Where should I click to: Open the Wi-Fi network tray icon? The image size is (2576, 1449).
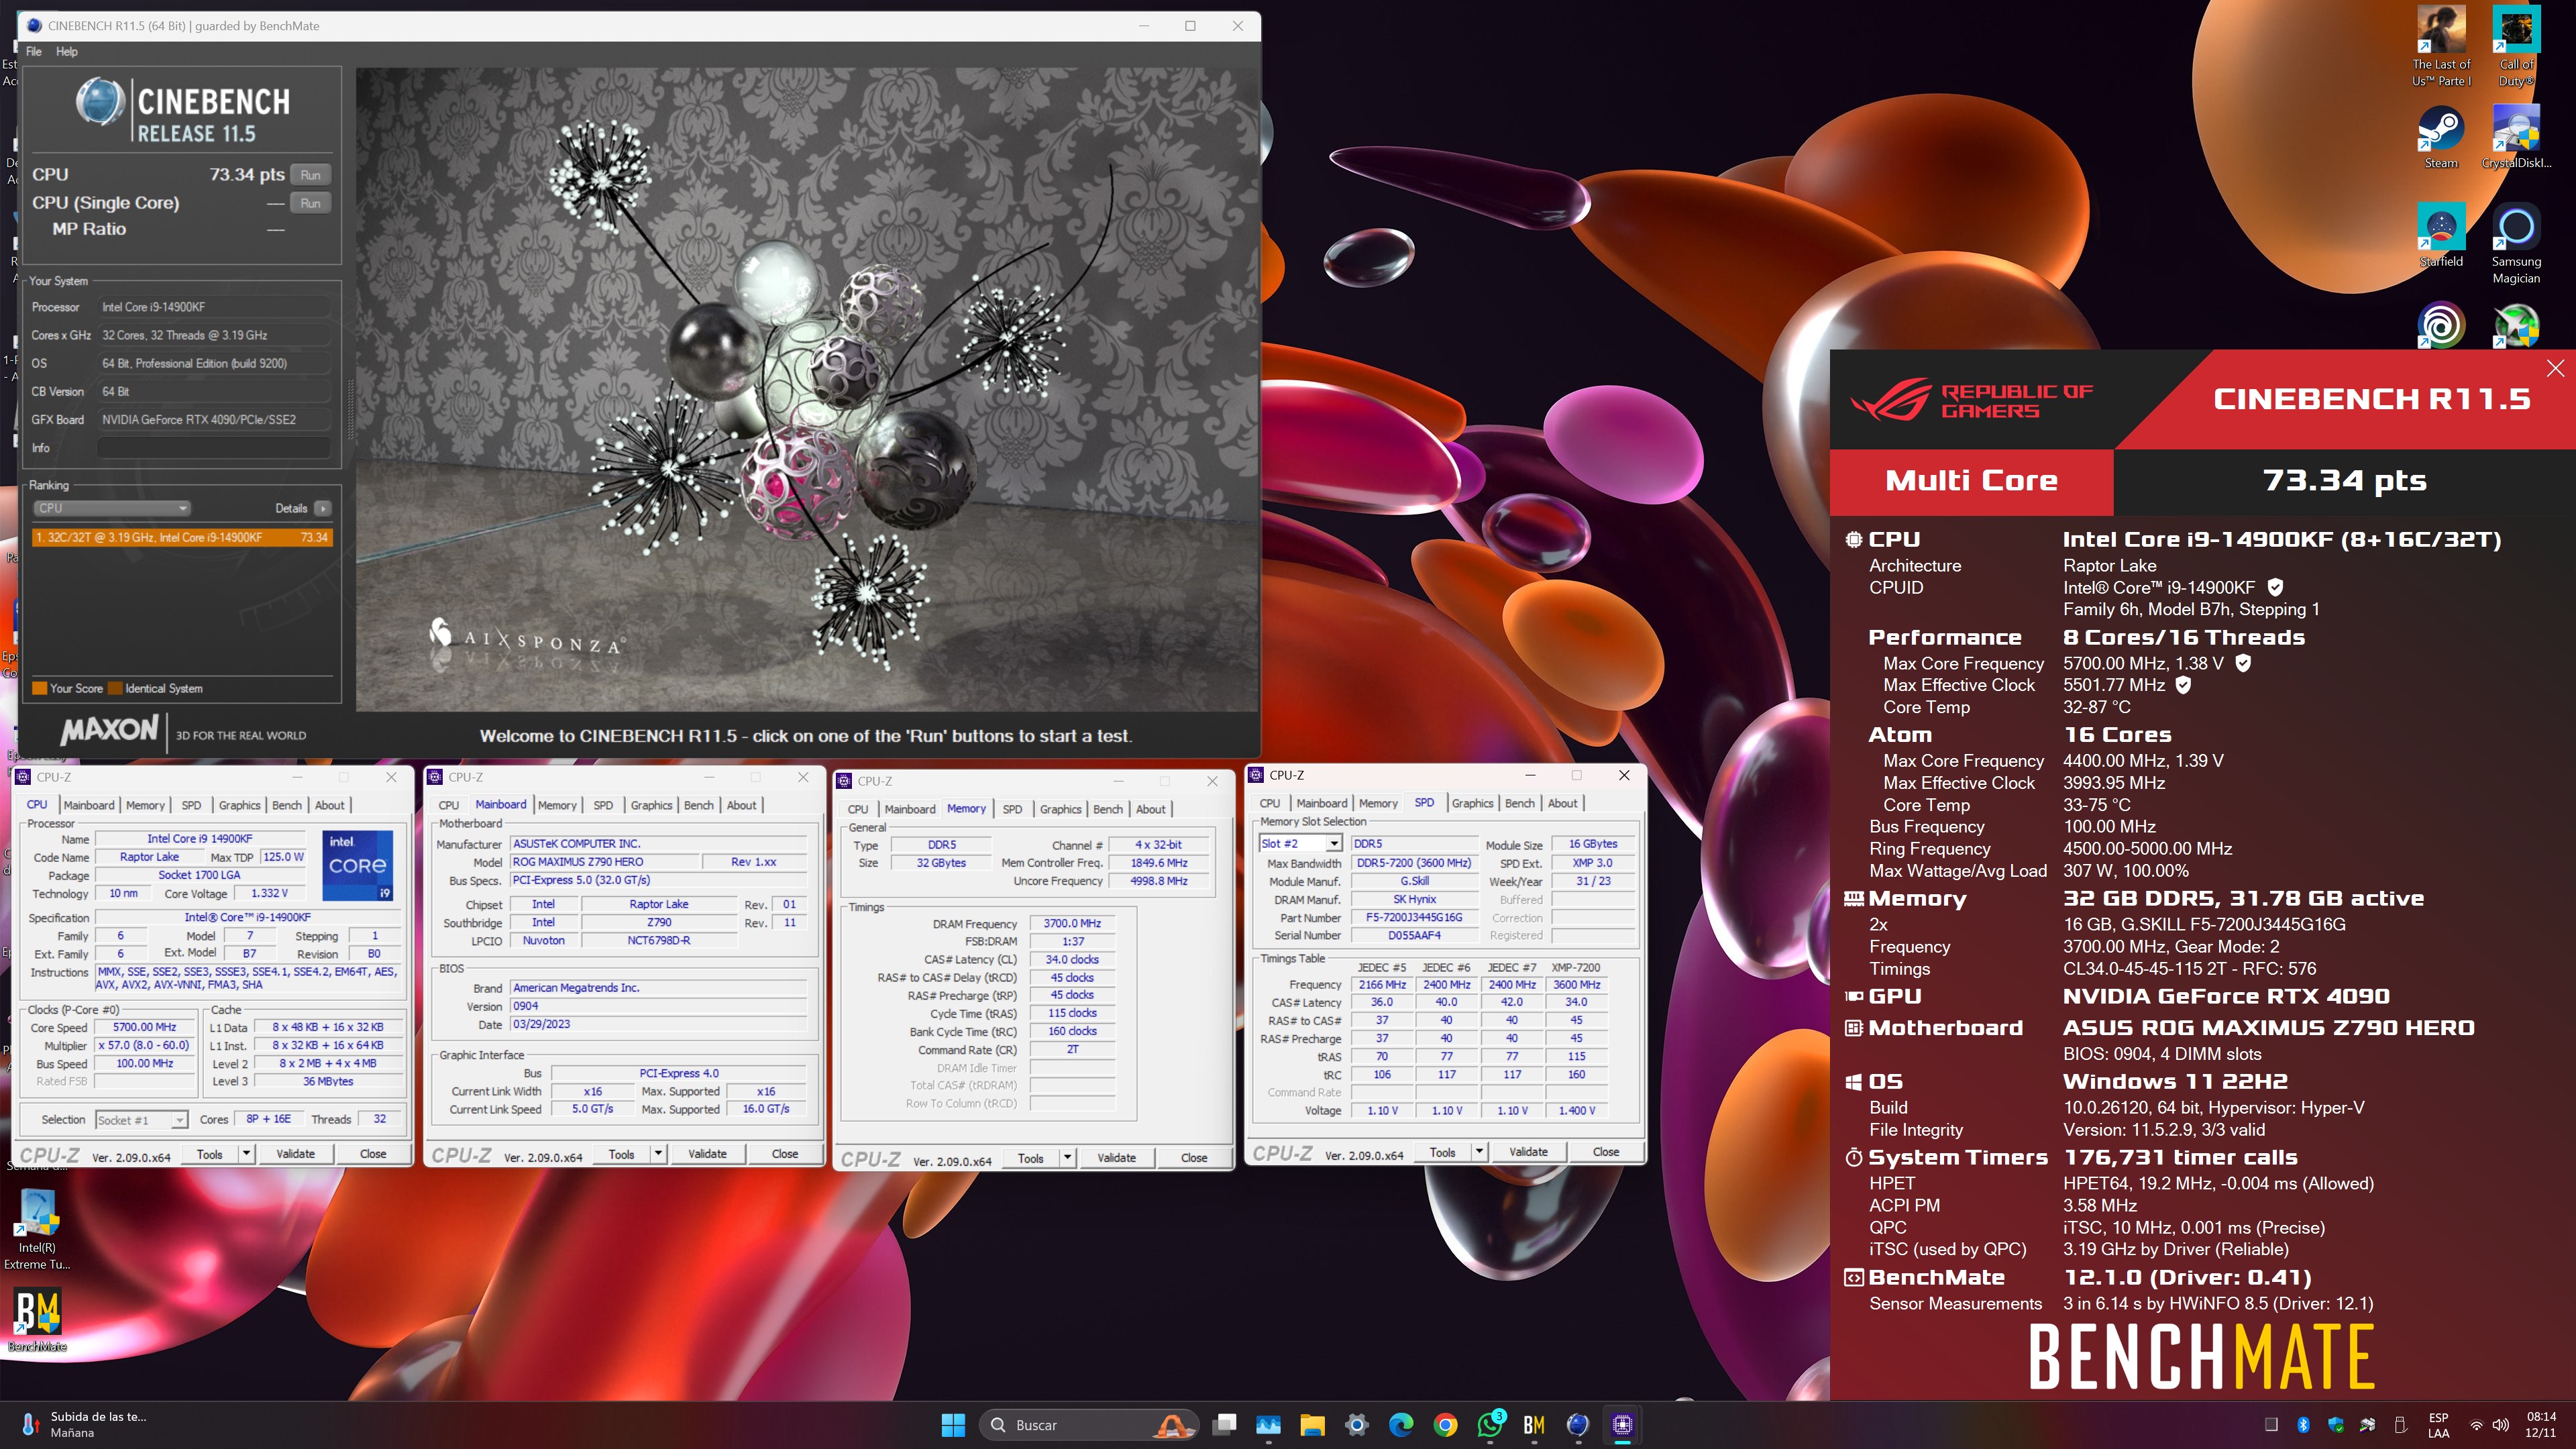[2476, 1425]
